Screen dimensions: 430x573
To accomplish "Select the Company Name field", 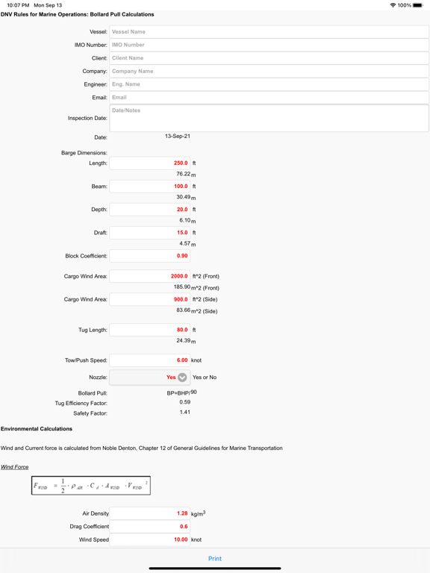I will [269, 72].
